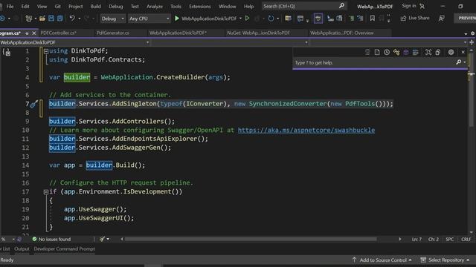Screen dimensions: 476x267
Task: Click the yellow hierarchy icon in panel
Action: (x=396, y=53)
